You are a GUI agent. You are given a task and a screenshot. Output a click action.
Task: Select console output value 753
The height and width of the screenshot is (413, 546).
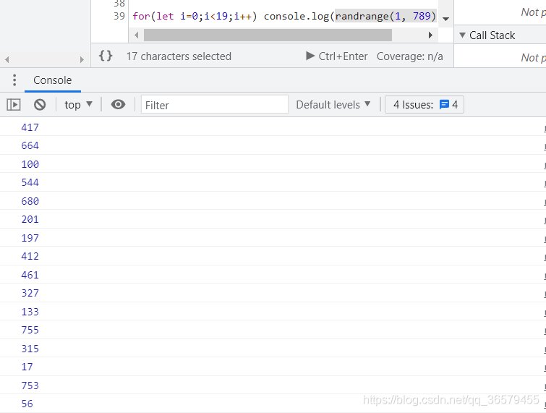click(x=30, y=386)
